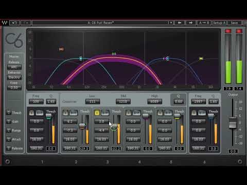Screen dimensions: 247x185
Task: Click band 2 threshold readout -29.1
Action: click(84, 149)
